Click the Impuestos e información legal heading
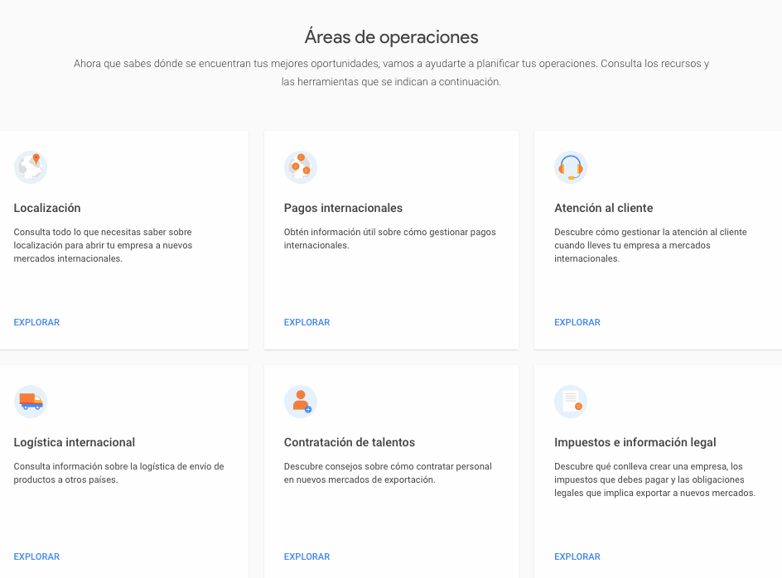 (x=635, y=442)
